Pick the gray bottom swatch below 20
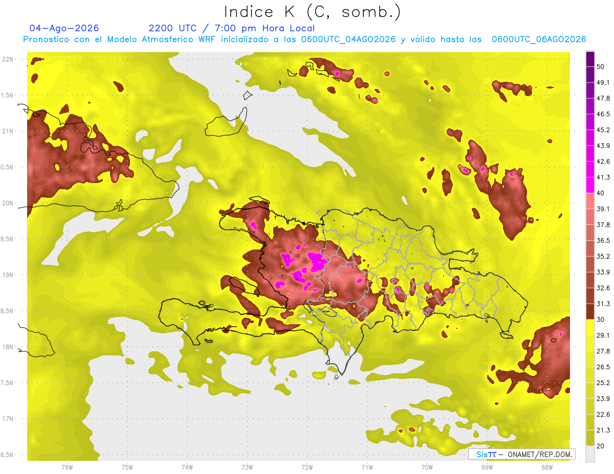 click(x=590, y=454)
